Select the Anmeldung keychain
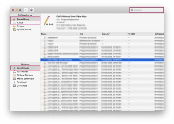 coord(23,19)
